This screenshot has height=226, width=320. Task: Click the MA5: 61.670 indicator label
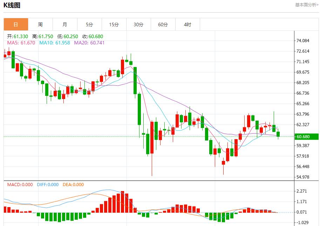pyautogui.click(x=21, y=43)
